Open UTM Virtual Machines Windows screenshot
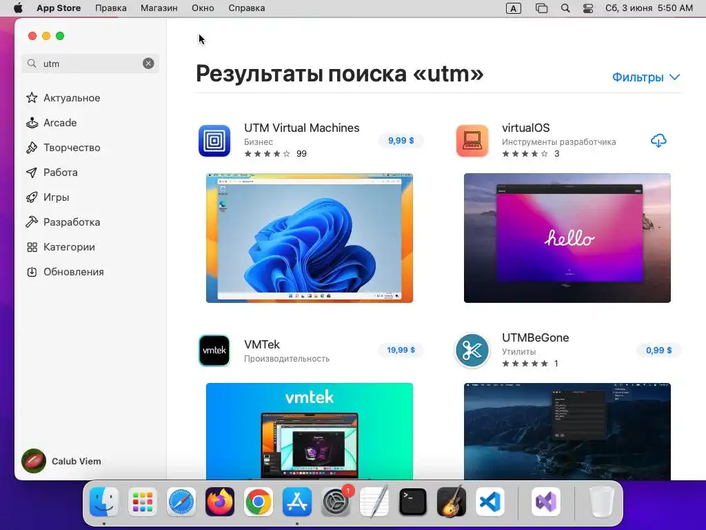The height and width of the screenshot is (530, 706). click(x=310, y=238)
